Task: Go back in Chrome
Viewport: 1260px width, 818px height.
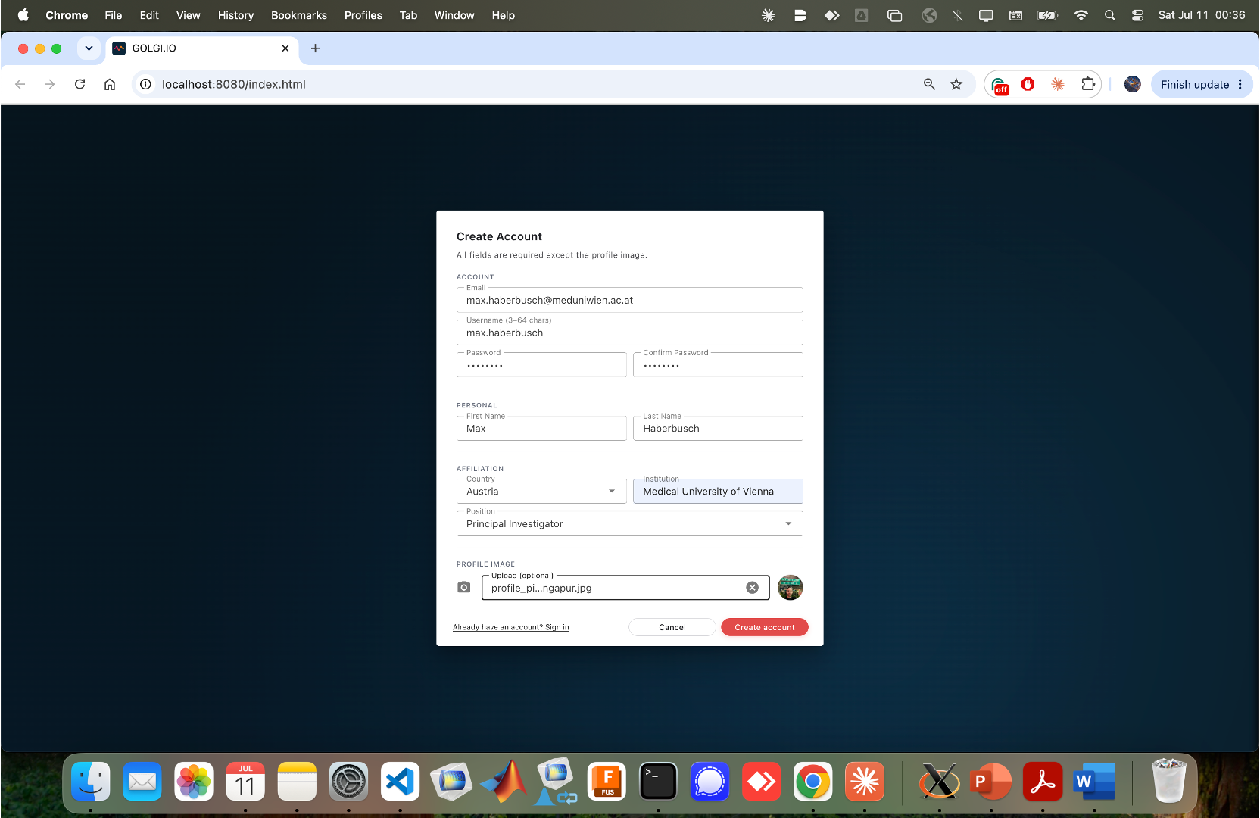Action: coord(20,84)
